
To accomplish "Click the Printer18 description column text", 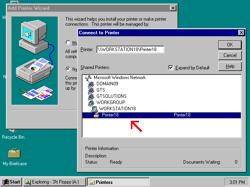I will 182,115.
